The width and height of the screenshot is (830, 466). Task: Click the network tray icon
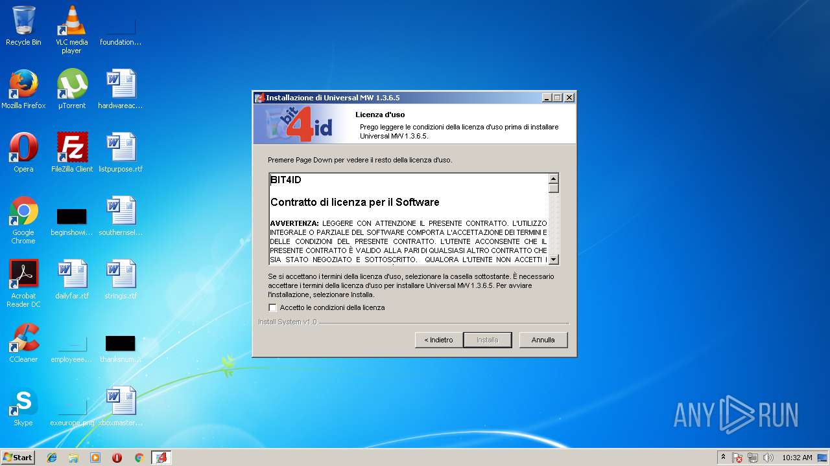point(753,458)
